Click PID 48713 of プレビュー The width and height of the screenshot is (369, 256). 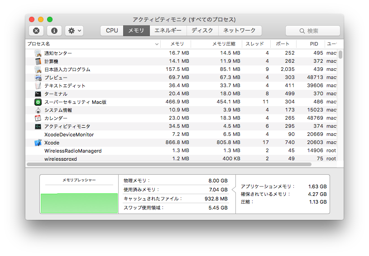(315, 78)
